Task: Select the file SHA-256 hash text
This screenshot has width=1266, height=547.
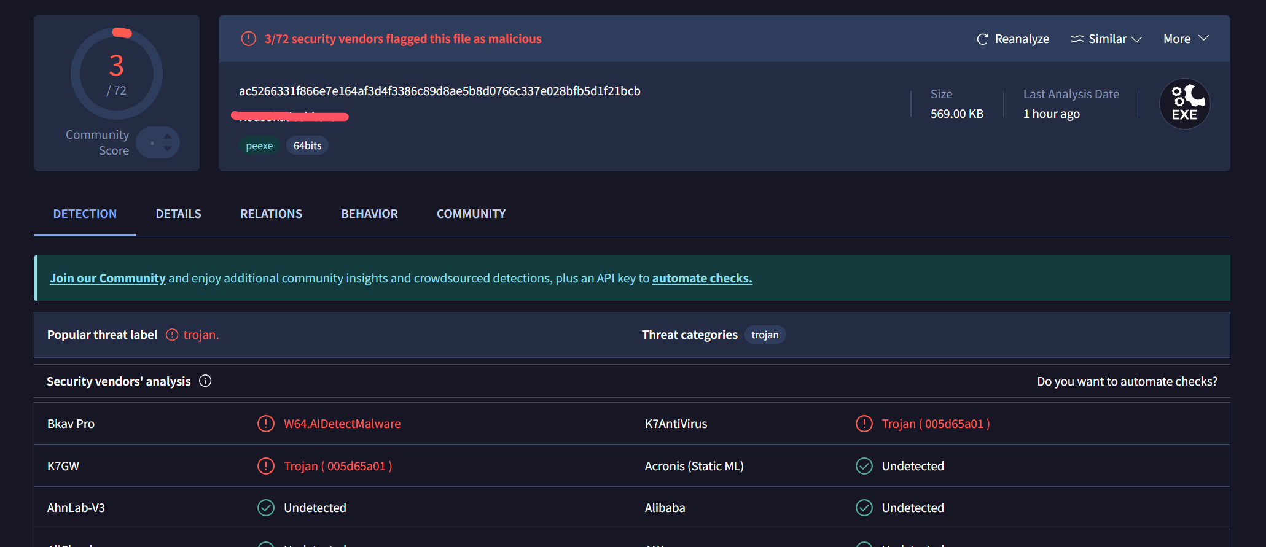Action: tap(440, 91)
